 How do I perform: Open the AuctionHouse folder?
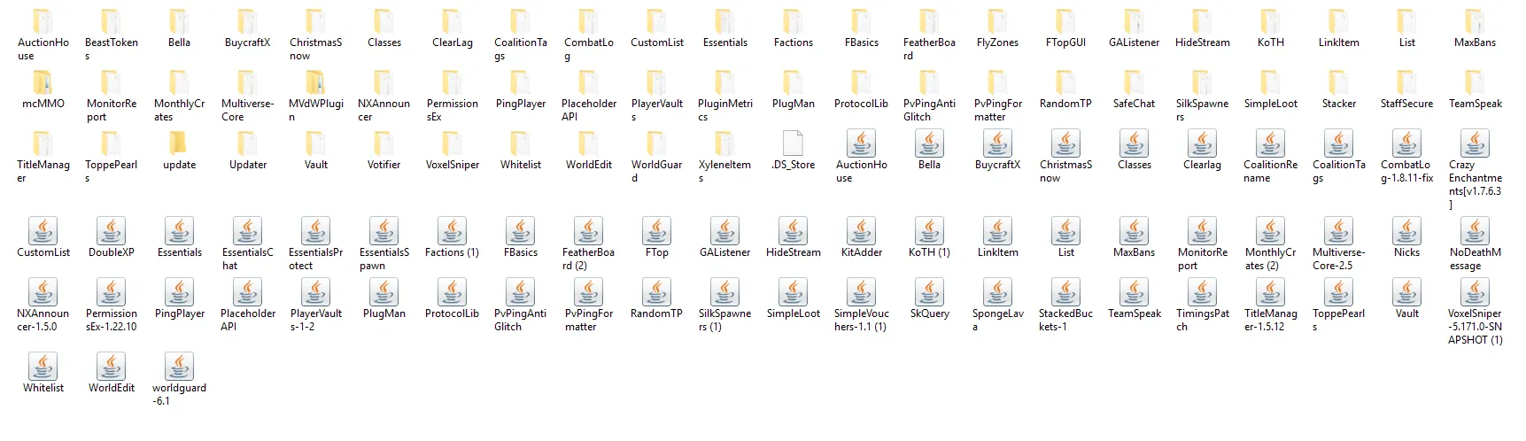(43, 34)
